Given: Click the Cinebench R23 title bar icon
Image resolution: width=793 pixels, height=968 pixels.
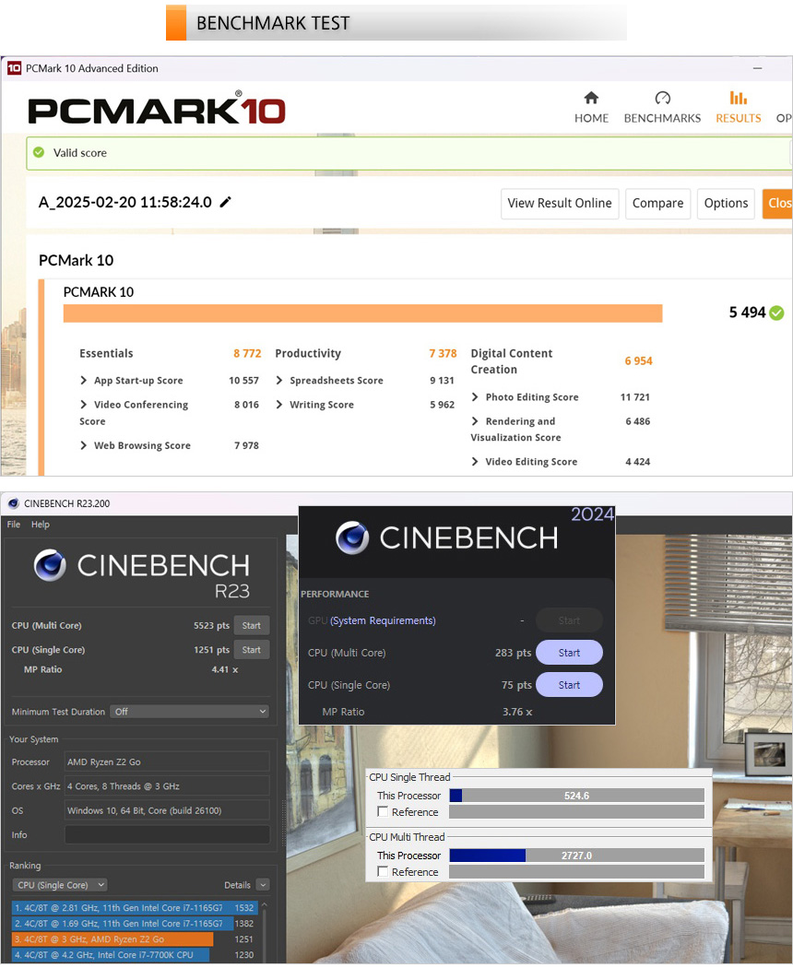Looking at the screenshot, I should pos(13,503).
